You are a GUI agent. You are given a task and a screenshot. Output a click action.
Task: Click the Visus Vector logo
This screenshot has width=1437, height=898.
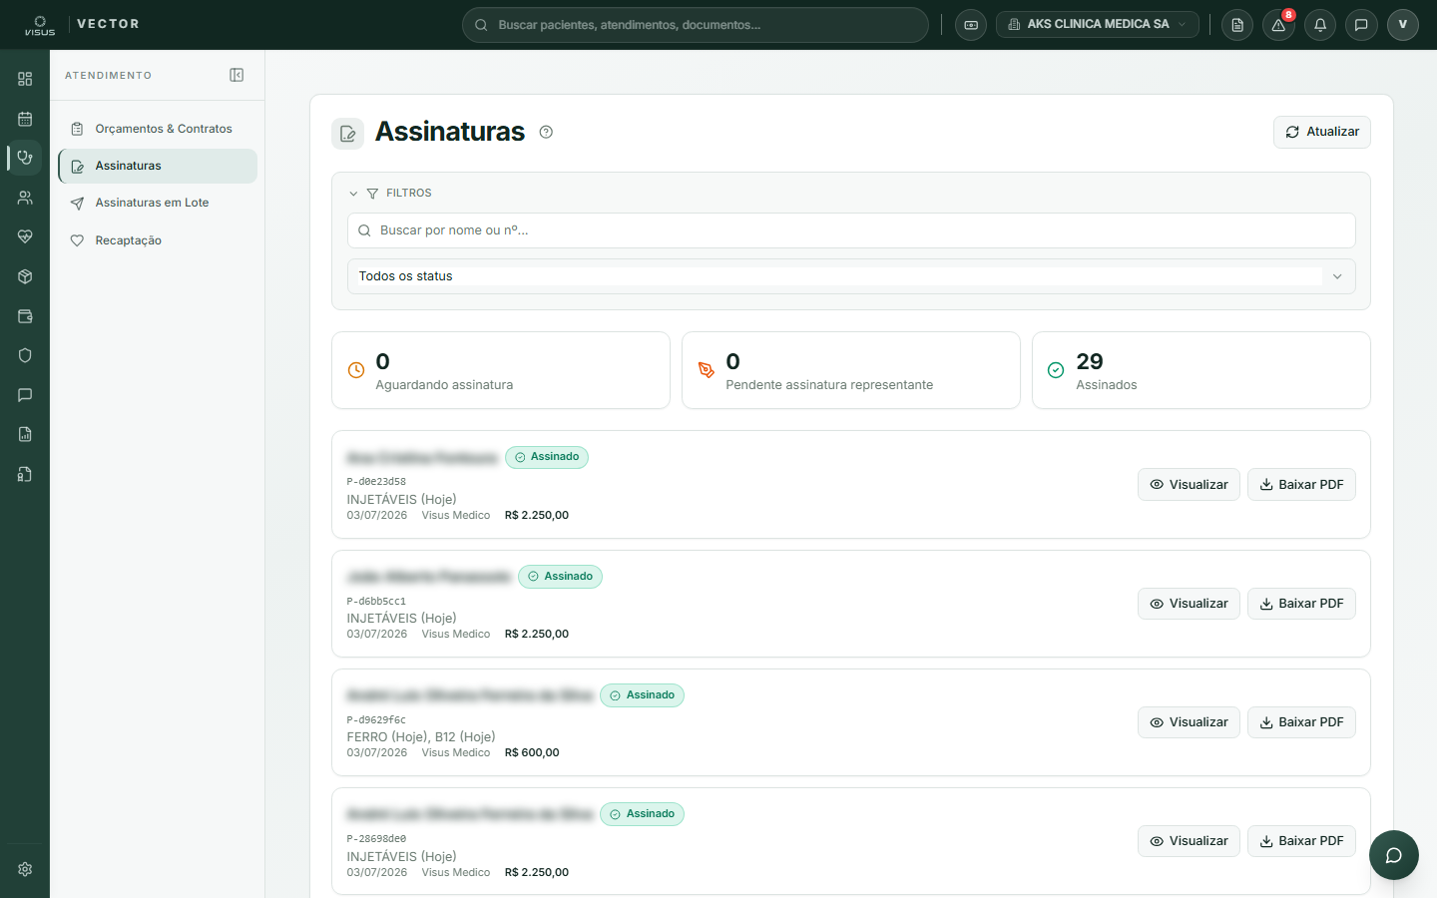click(82, 25)
